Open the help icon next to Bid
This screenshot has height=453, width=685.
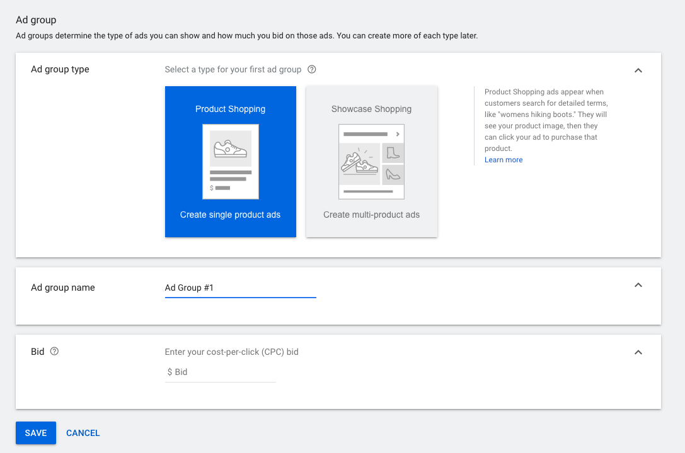tap(54, 352)
